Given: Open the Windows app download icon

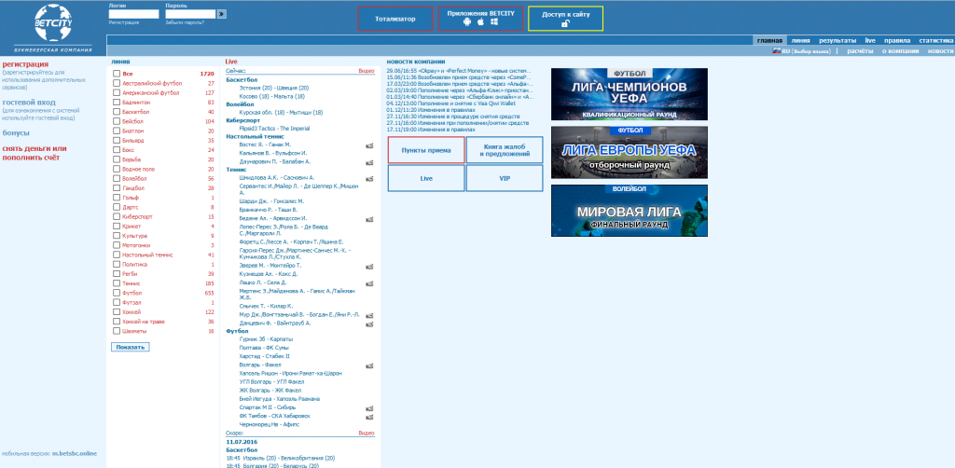Looking at the screenshot, I should click(x=493, y=21).
